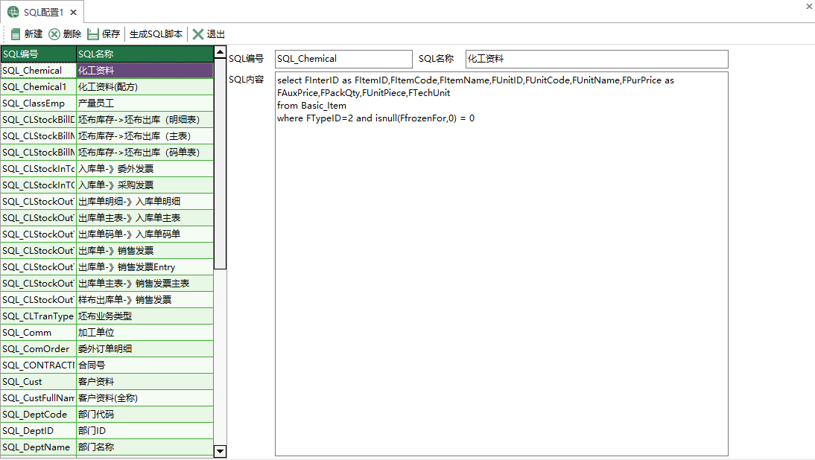Select the SQL_DeptID row
815x460 pixels.
pyautogui.click(x=39, y=430)
